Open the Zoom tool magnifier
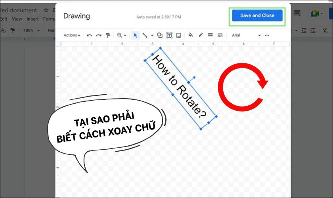Screen dimensions: 333x198 tap(119, 35)
